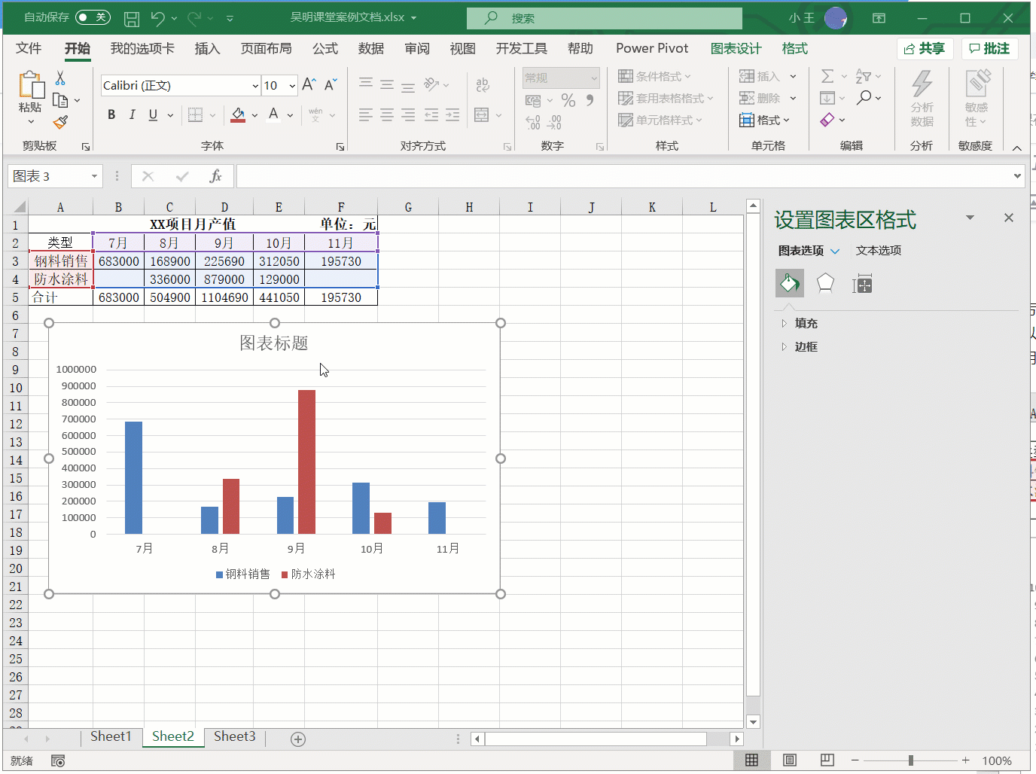Viewport: 1036px width, 774px height.
Task: Toggle Italic formatting
Action: point(132,114)
